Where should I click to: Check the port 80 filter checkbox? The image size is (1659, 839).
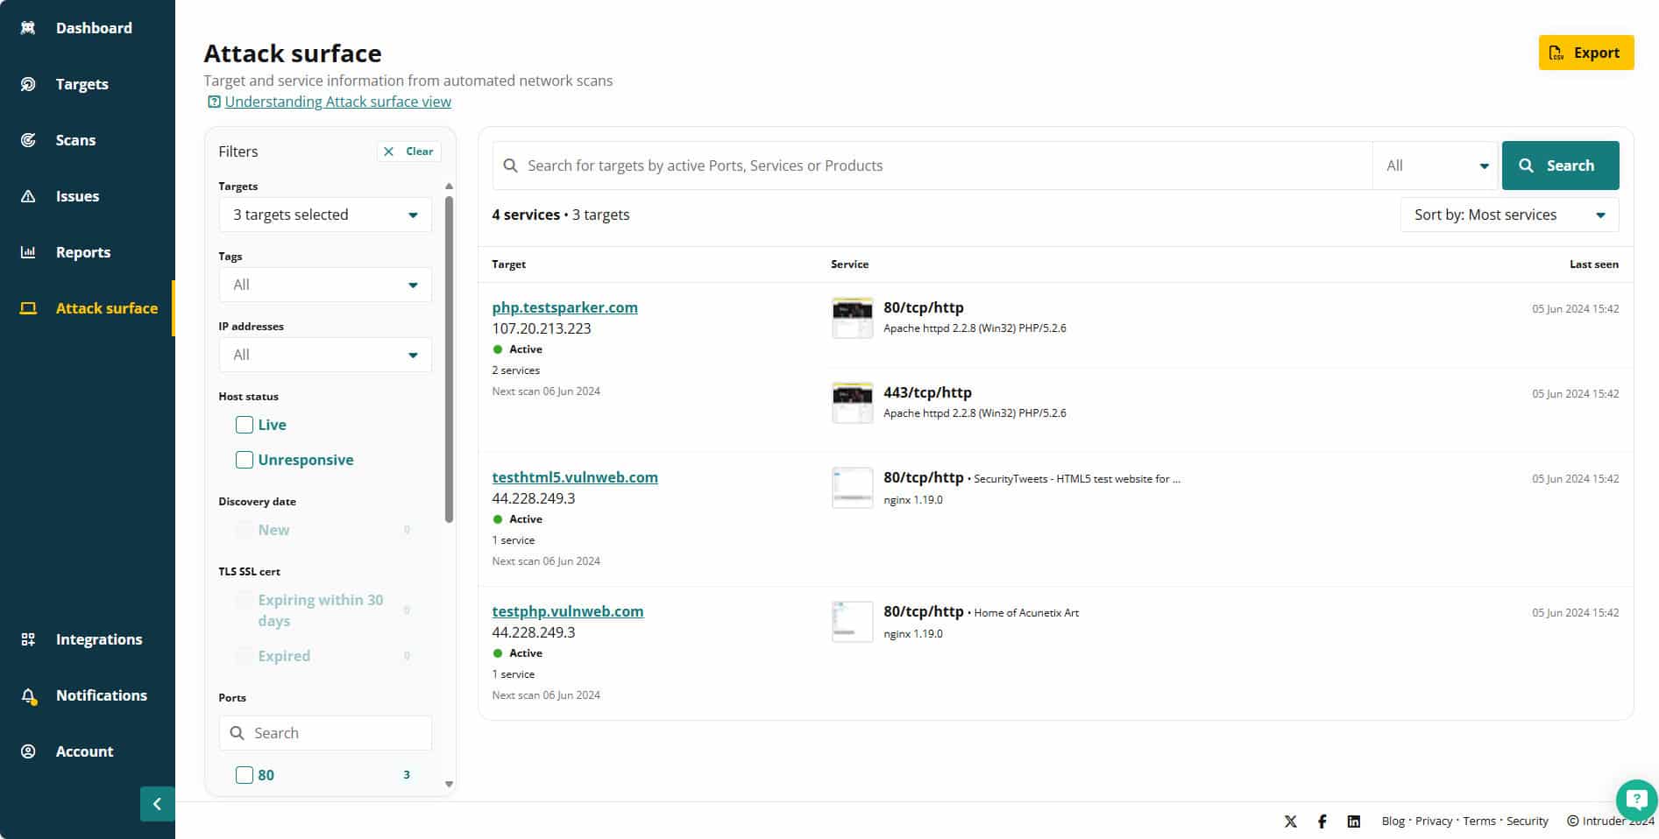click(x=245, y=775)
